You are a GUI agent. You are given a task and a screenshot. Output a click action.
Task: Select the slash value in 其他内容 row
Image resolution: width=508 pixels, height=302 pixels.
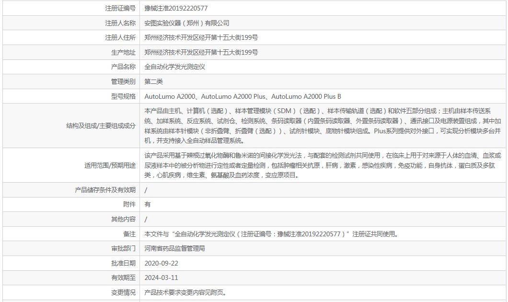[x=146, y=220]
